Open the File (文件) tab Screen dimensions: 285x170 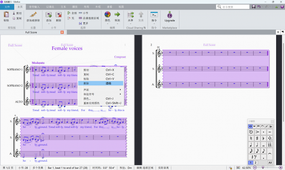7,7
